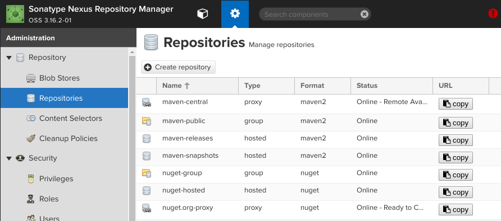Click the Cleanup Policies broom icon
501x221 pixels.
point(31,139)
